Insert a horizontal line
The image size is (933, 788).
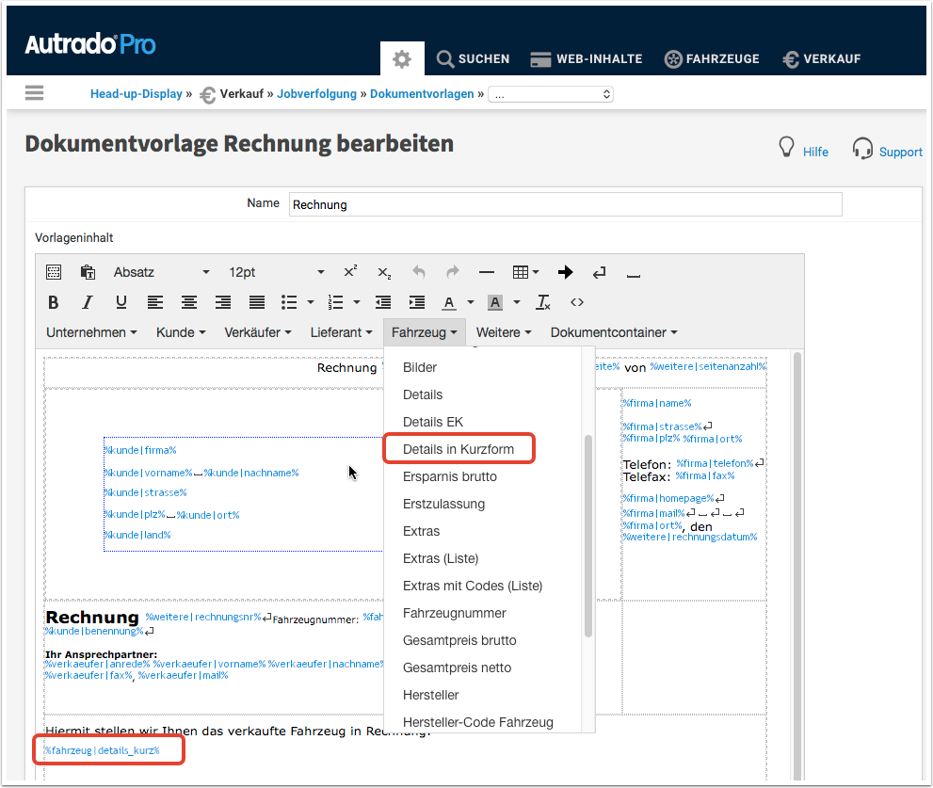coord(487,272)
